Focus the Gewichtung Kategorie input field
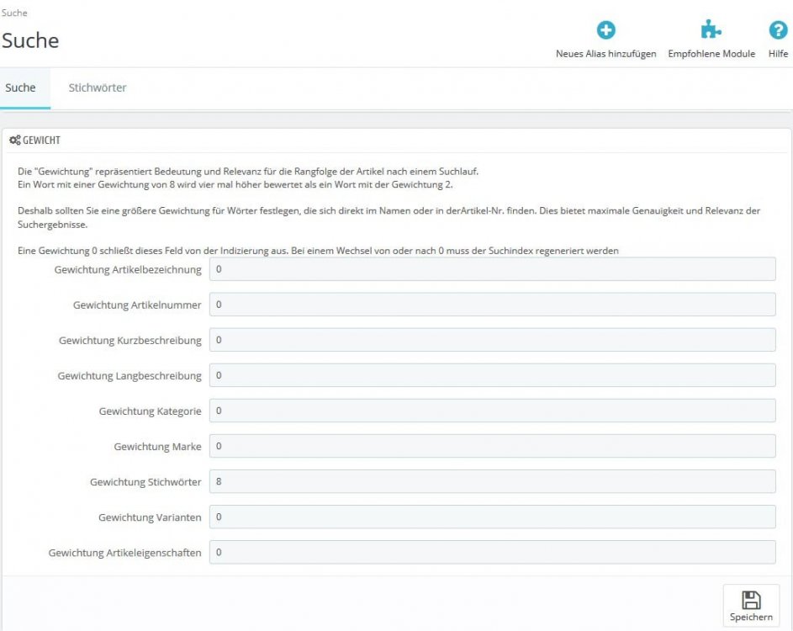 click(492, 411)
